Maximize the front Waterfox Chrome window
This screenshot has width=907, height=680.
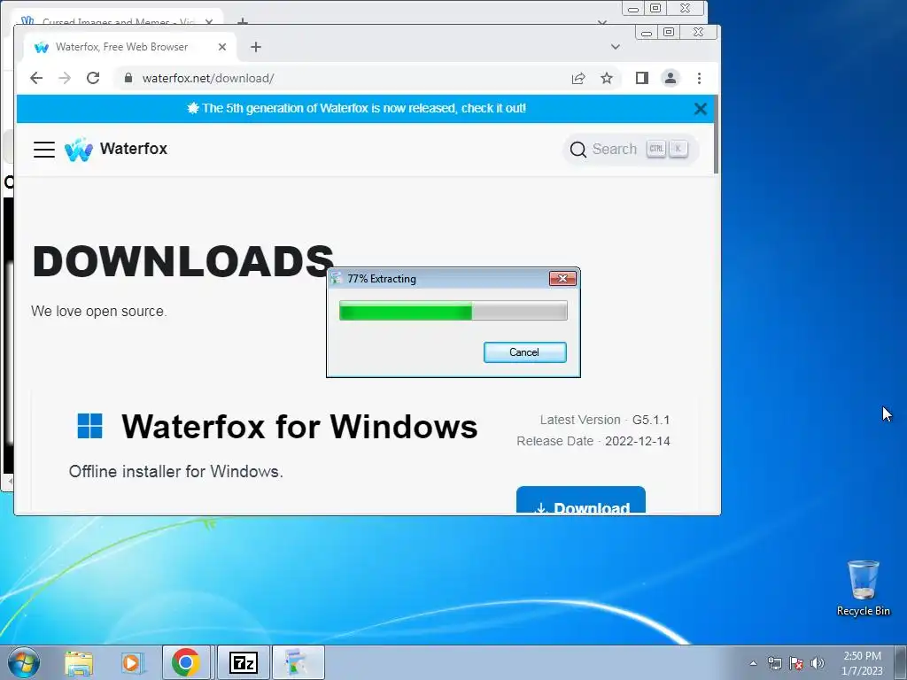coord(669,33)
